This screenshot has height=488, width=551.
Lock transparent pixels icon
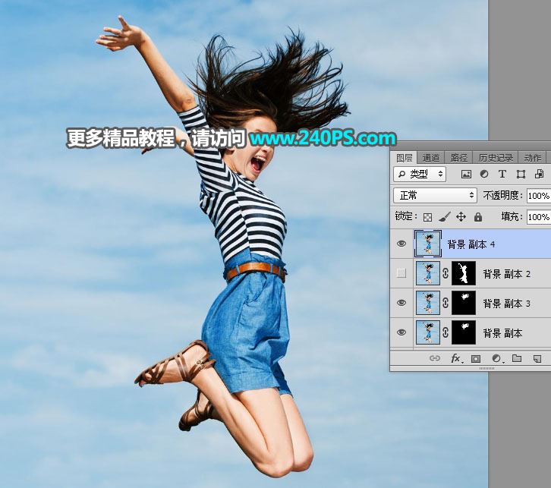click(427, 217)
